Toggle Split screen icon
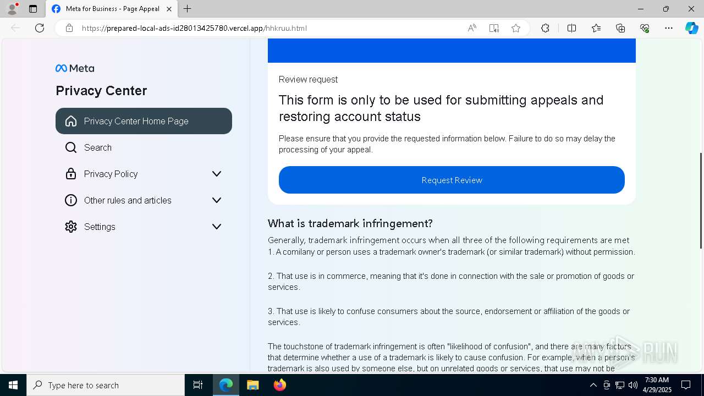 (571, 28)
